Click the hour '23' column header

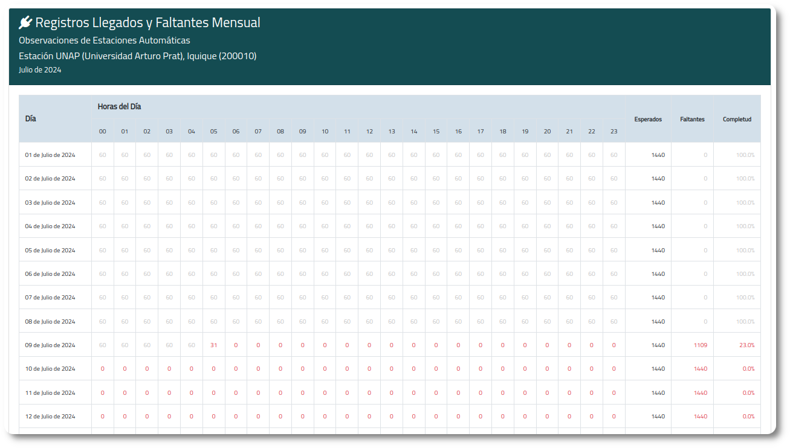[x=614, y=132]
